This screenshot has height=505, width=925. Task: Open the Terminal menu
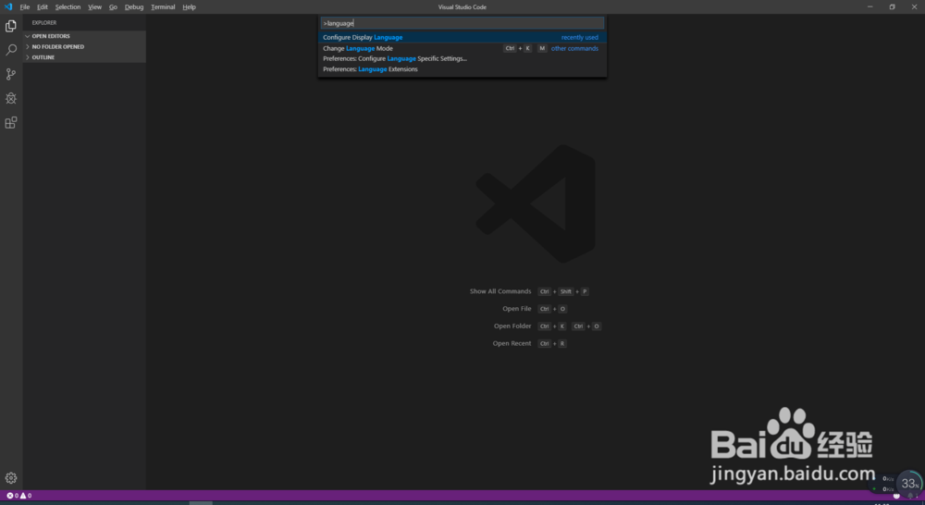[x=163, y=7]
